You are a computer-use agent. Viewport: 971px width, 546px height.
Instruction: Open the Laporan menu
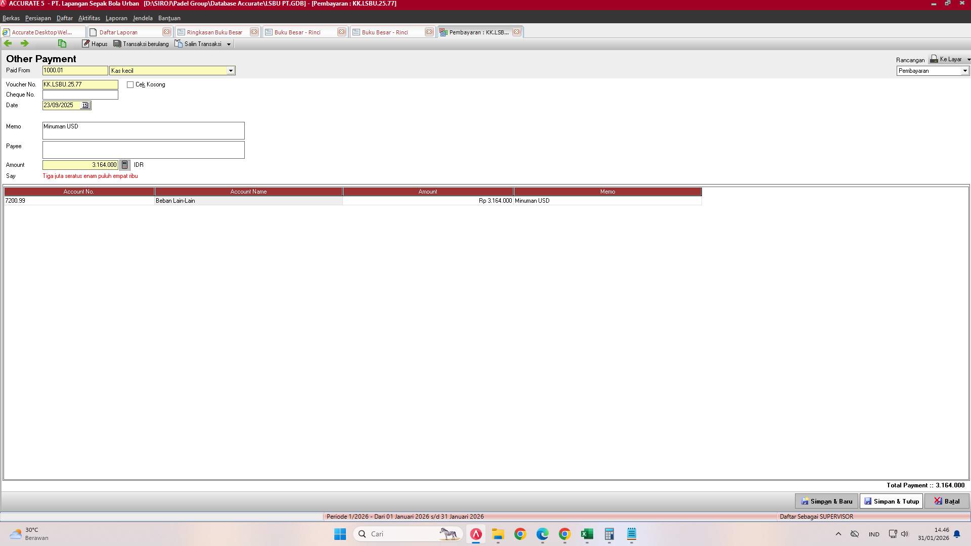116,18
